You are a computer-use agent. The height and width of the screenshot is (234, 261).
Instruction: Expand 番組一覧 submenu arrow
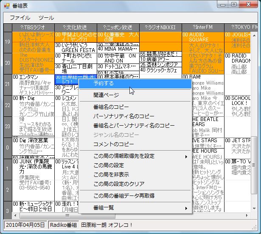[x=186, y=208]
